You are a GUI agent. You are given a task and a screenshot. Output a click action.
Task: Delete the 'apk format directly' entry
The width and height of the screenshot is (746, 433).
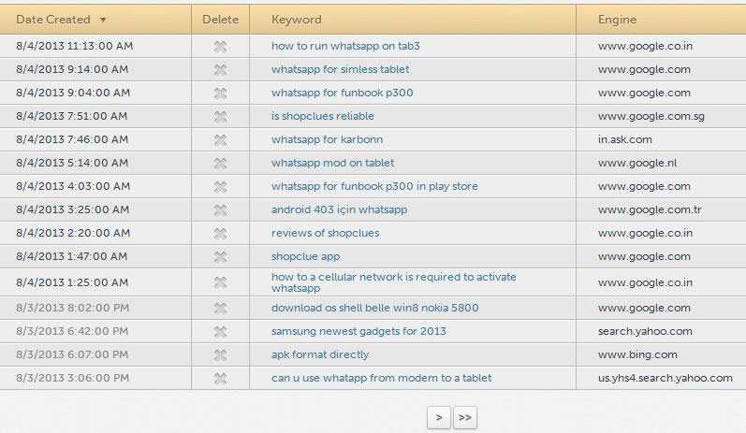click(x=220, y=355)
